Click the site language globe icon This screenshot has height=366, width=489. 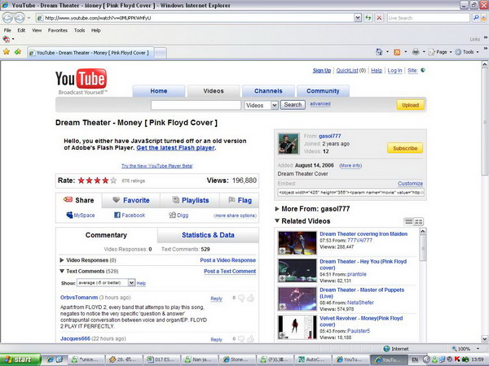423,70
